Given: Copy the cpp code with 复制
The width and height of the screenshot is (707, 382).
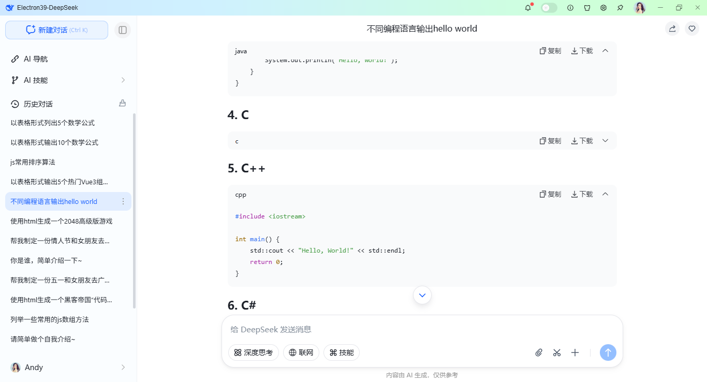Looking at the screenshot, I should coord(550,194).
